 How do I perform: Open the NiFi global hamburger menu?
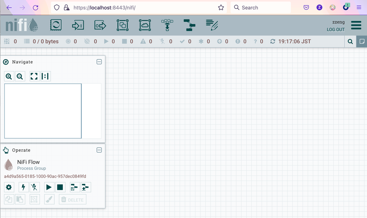tap(356, 25)
